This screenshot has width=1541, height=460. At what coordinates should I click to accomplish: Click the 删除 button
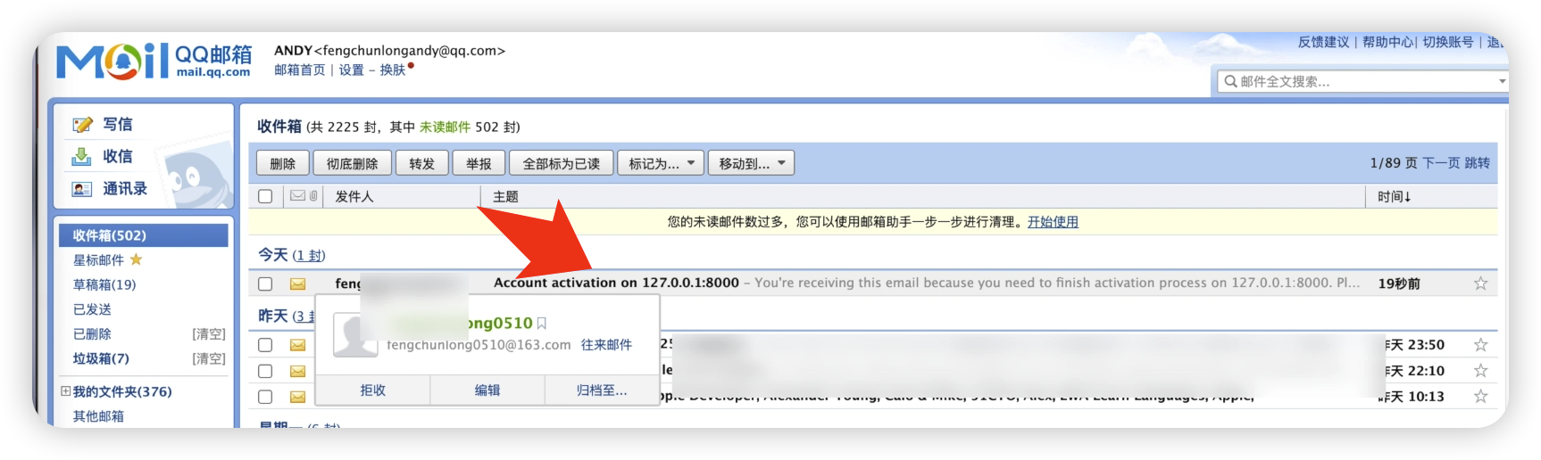283,163
